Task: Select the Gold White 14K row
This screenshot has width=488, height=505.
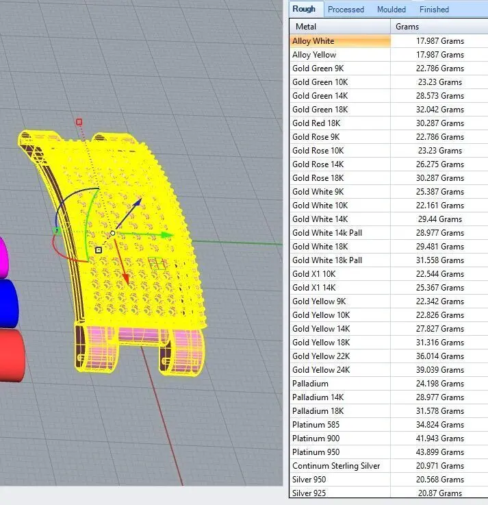Action: 389,219
